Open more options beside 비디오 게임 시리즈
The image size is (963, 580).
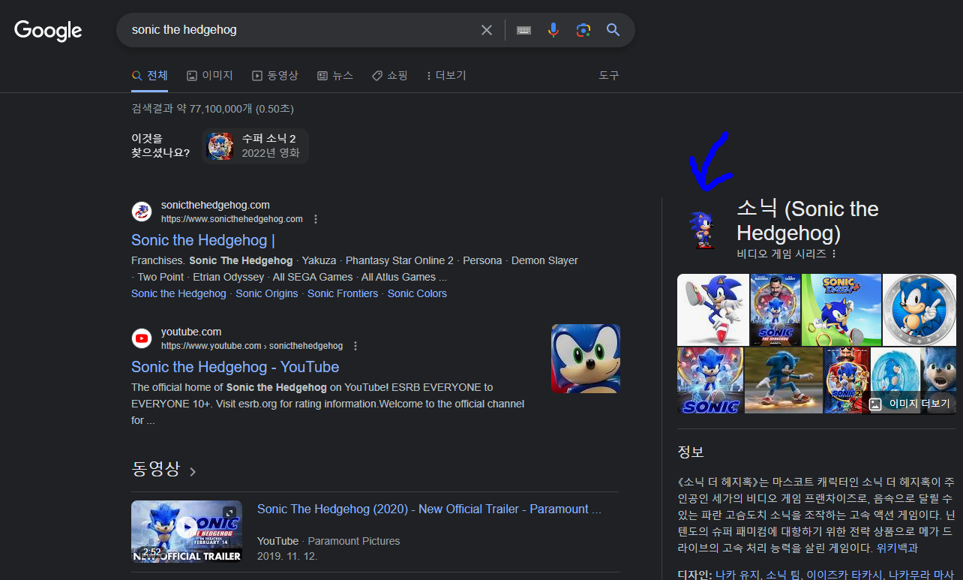pyautogui.click(x=833, y=254)
